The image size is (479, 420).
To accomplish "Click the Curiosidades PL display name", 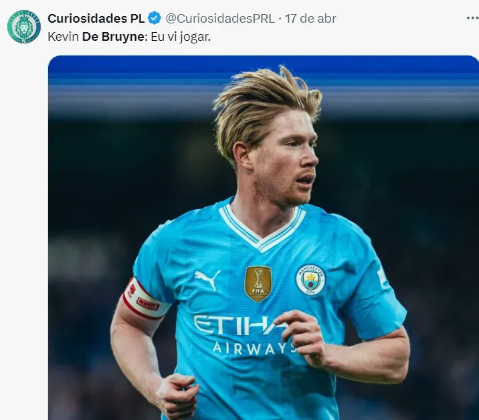I will point(96,19).
